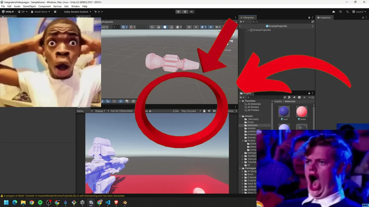The height and width of the screenshot is (207, 369).
Task: Open the Play Focused dropdown
Action: tap(191, 111)
